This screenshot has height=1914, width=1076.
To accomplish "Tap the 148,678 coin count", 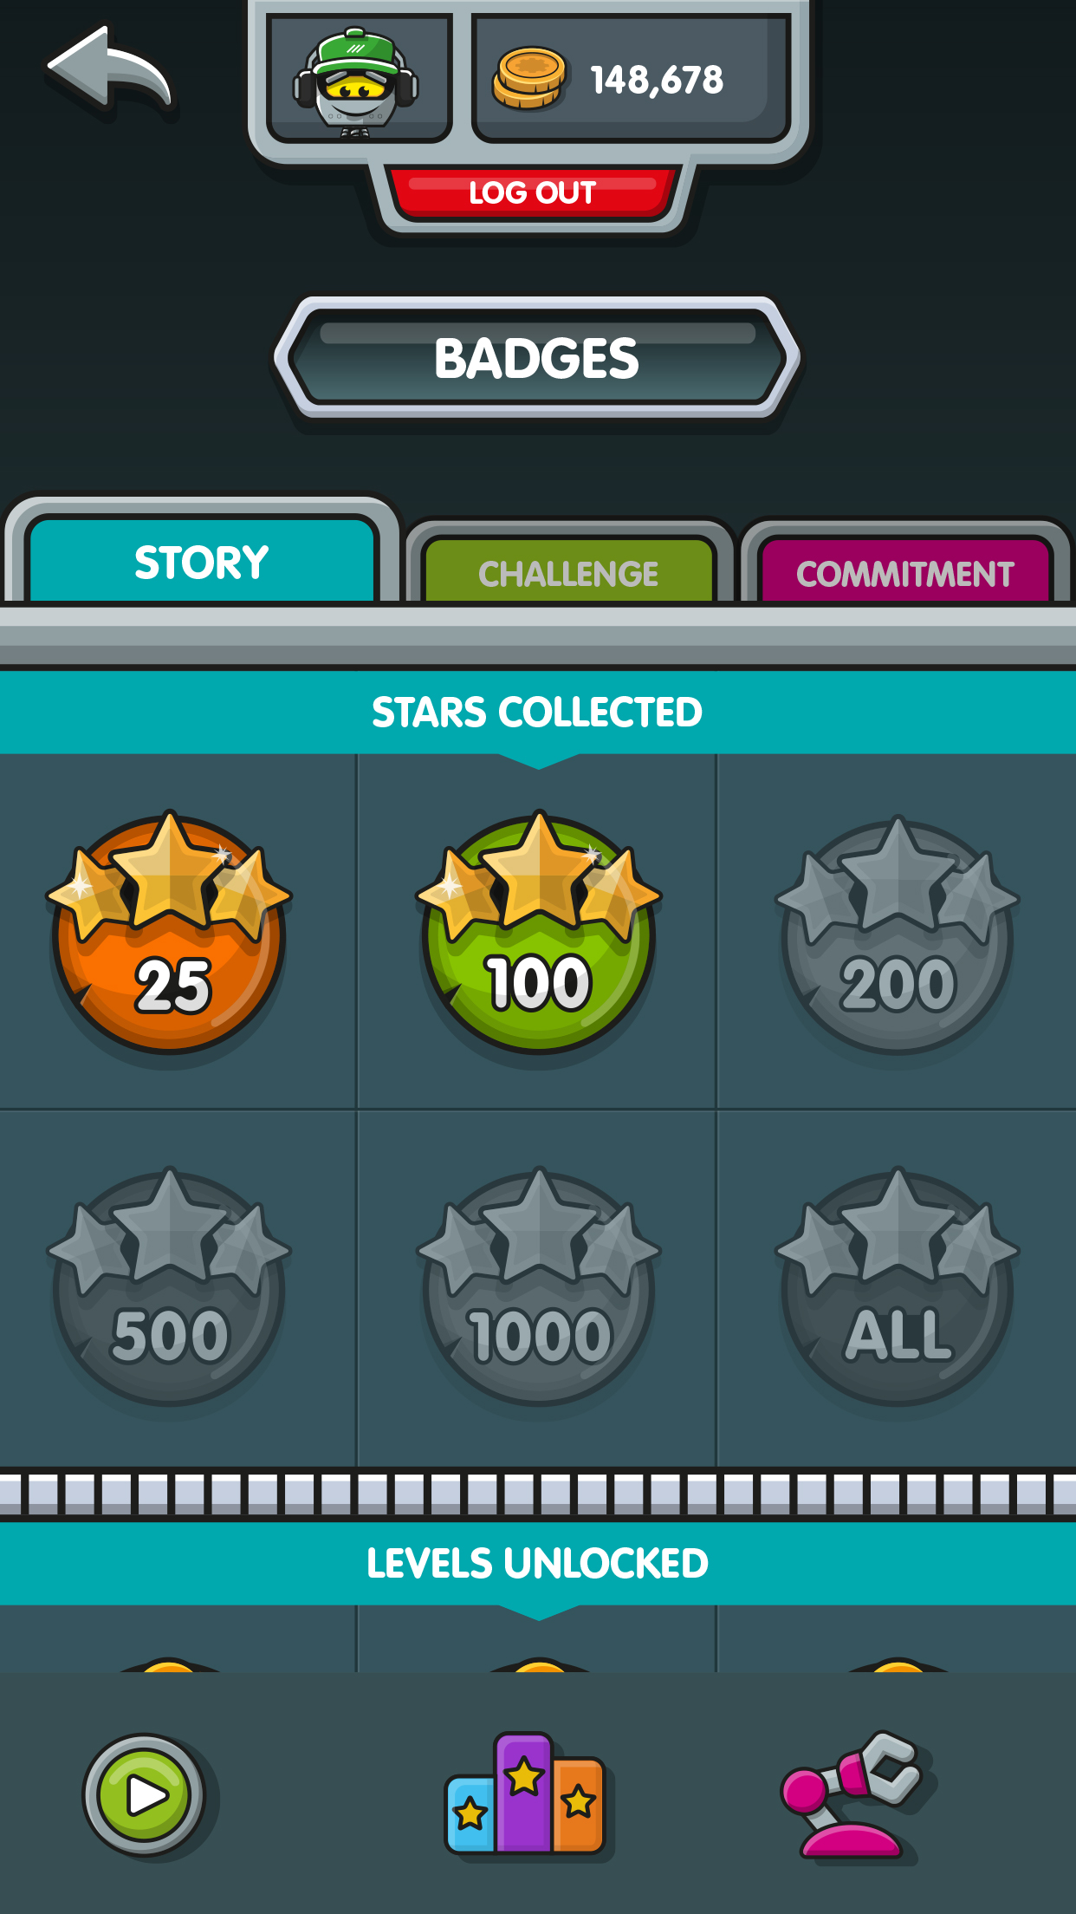I will point(657,80).
